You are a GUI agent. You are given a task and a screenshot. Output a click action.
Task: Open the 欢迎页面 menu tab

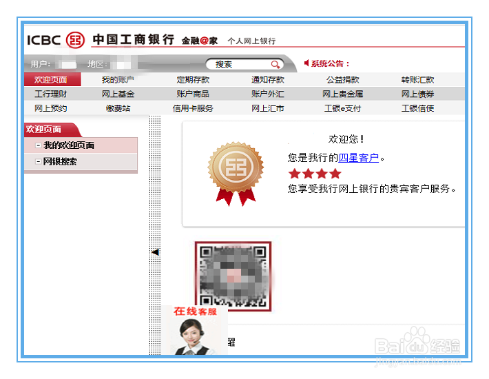point(52,79)
